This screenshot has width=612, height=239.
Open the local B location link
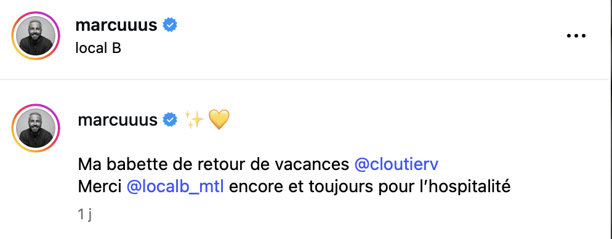point(98,48)
